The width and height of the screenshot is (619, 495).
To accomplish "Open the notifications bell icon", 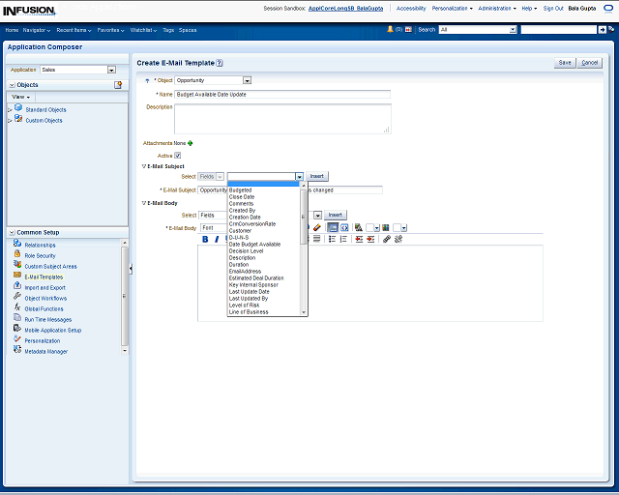I will point(390,30).
